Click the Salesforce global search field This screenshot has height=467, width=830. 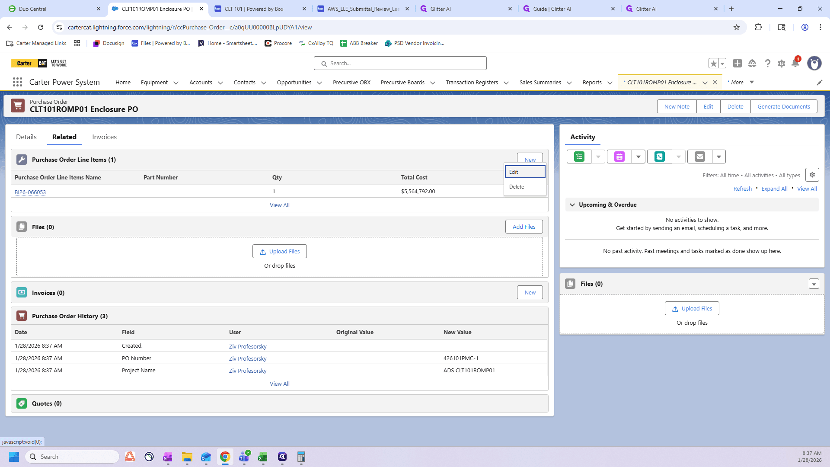tap(400, 63)
